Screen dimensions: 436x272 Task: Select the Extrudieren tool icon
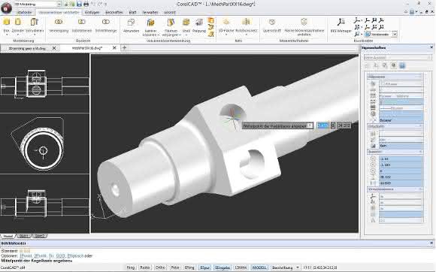[34, 22]
